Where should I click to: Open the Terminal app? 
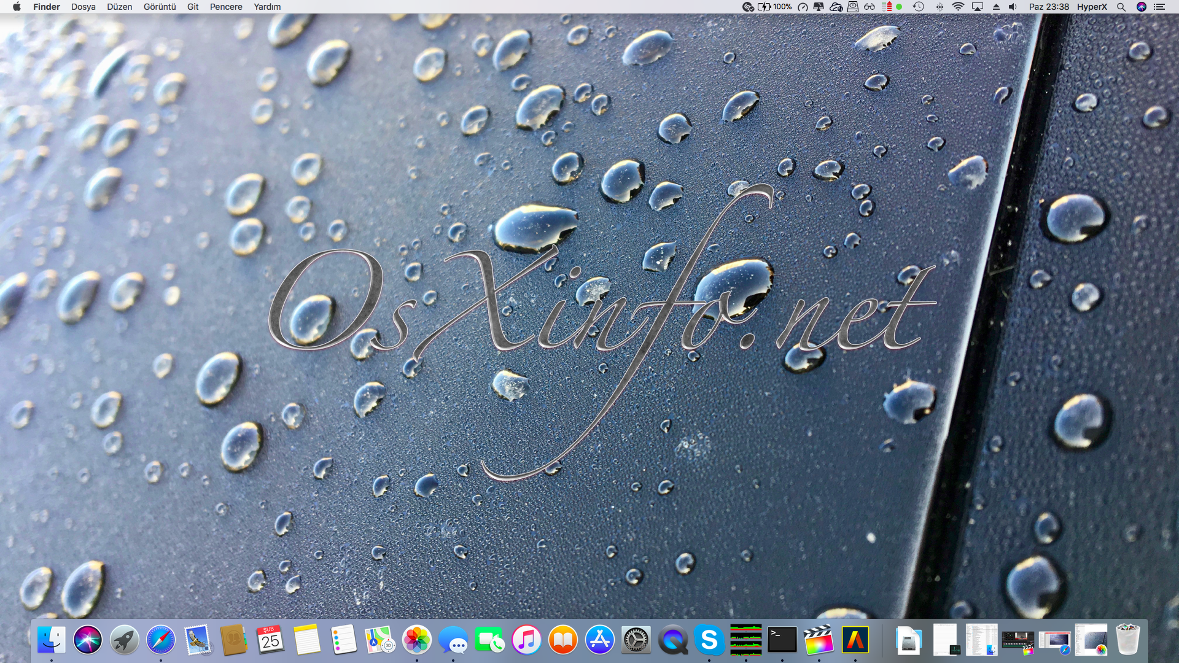coord(782,640)
